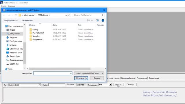Viewport: 185px width, 104px height.
Task: Select Объемные объекты in navigation pane
Action: click(15, 49)
